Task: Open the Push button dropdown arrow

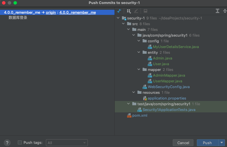Action: click(x=222, y=143)
